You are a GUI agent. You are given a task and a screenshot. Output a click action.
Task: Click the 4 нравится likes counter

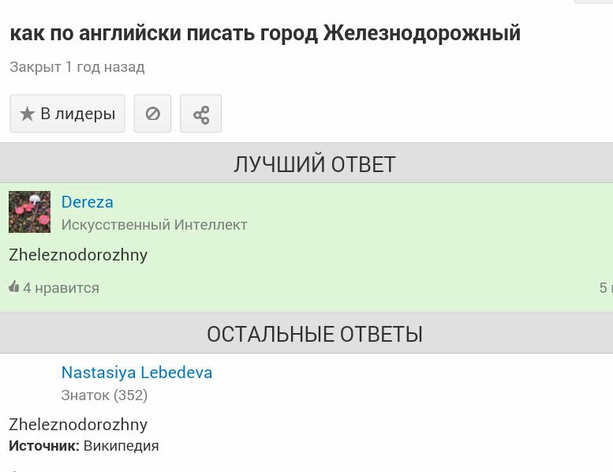[x=61, y=288]
